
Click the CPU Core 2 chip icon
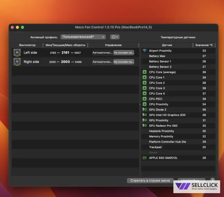pyautogui.click(x=145, y=83)
